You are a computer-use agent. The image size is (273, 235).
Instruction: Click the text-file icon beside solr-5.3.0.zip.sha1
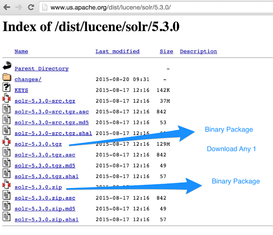pyautogui.click(x=7, y=216)
